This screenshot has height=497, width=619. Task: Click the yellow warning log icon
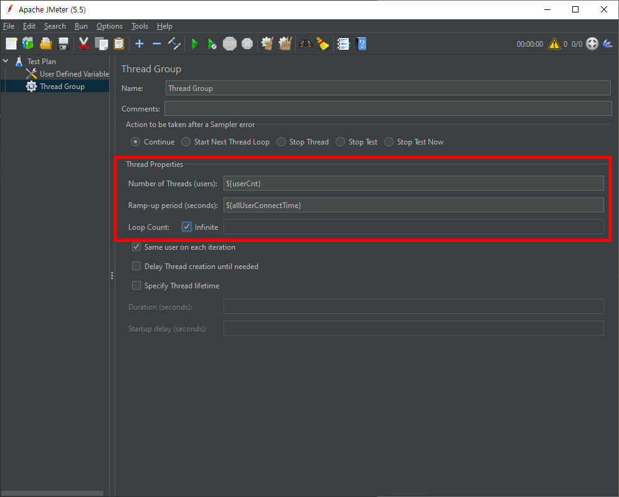tap(554, 44)
